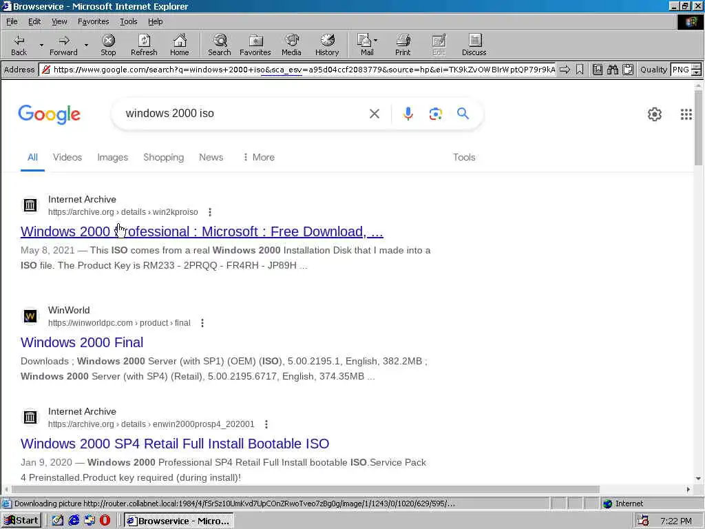705x529 pixels.
Task: Open the File menu
Action: click(12, 21)
